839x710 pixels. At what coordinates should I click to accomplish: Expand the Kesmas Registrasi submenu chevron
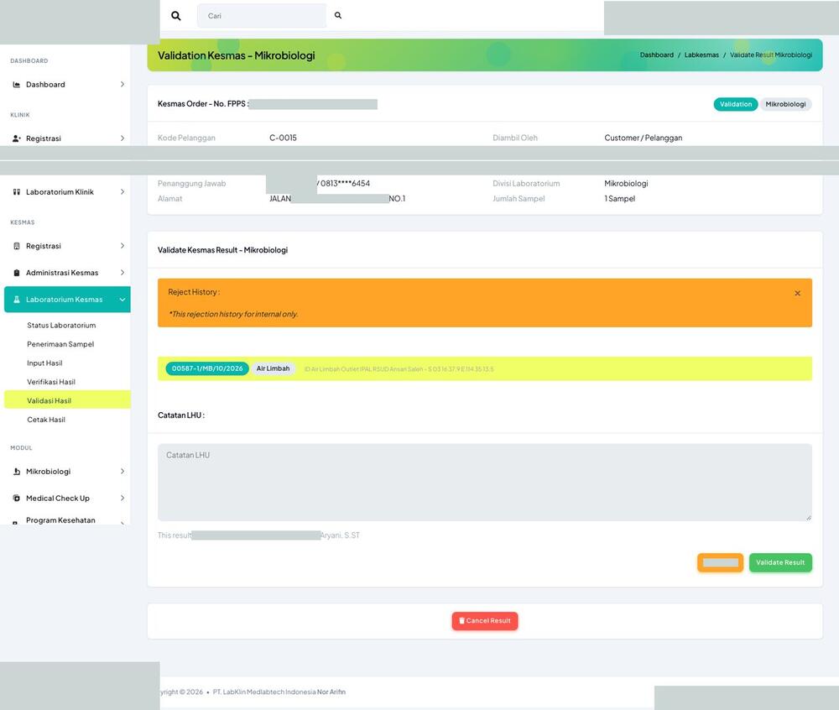[x=122, y=246]
